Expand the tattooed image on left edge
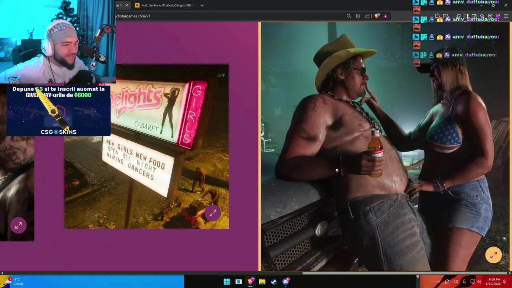This screenshot has height=288, width=512. (18, 226)
